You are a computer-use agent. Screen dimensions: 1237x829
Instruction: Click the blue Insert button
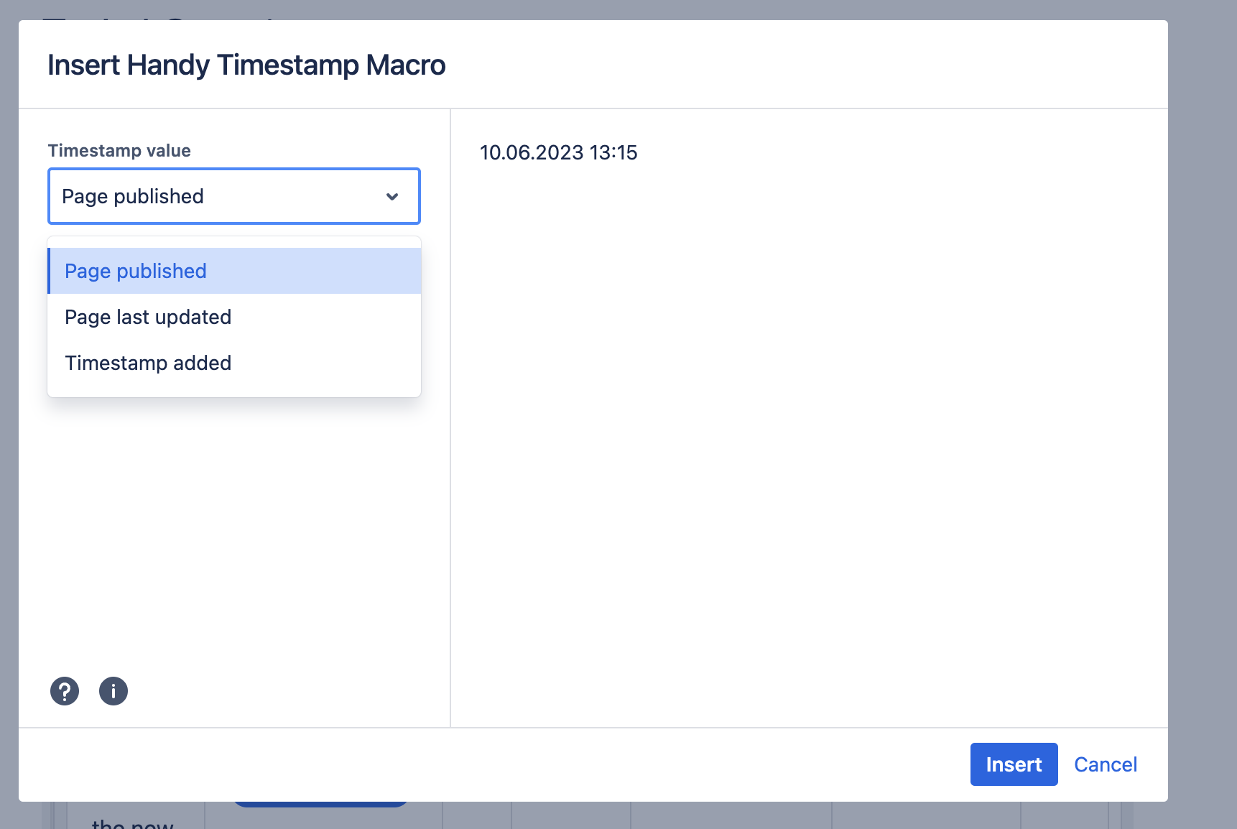1014,764
